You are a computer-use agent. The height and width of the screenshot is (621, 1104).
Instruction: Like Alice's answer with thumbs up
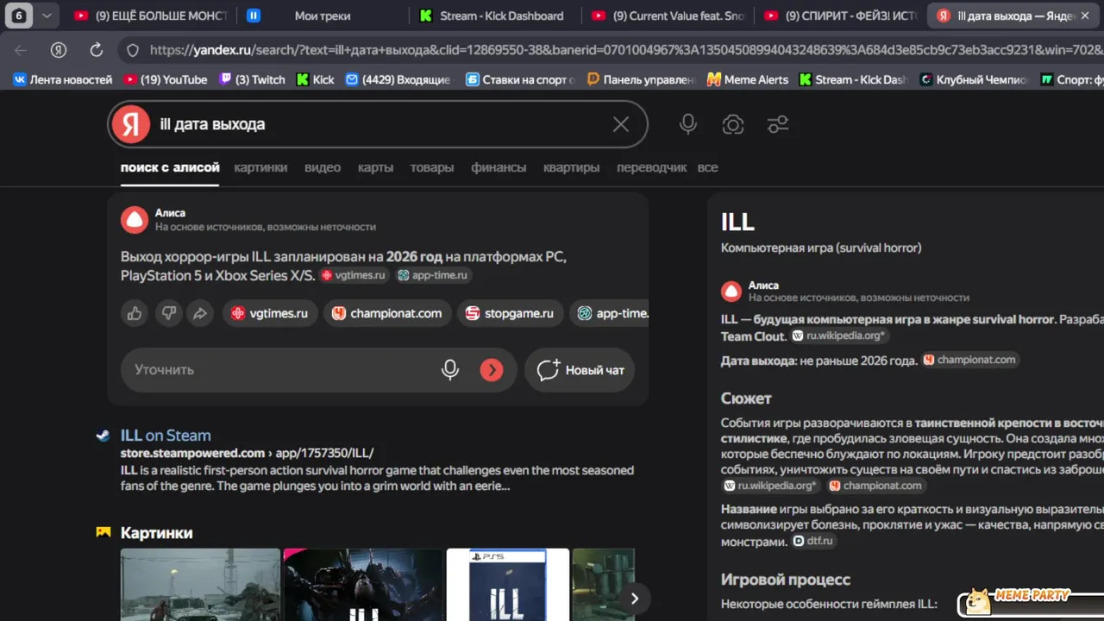click(x=135, y=313)
